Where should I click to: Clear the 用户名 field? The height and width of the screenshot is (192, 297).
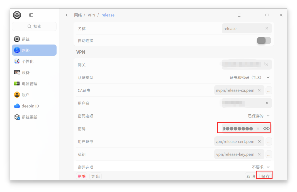267,103
